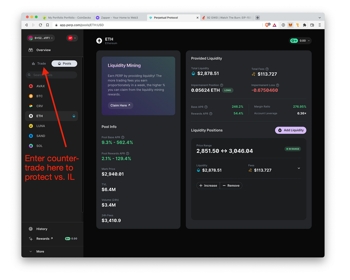Click the Mark Price value $2,940.01
Image resolution: width=350 pixels, height=280 pixels.
pos(113,174)
